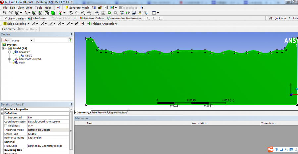This screenshot has height=154, width=298.
Task: Click the Reset explode button
Action: pyautogui.click(x=281, y=19)
